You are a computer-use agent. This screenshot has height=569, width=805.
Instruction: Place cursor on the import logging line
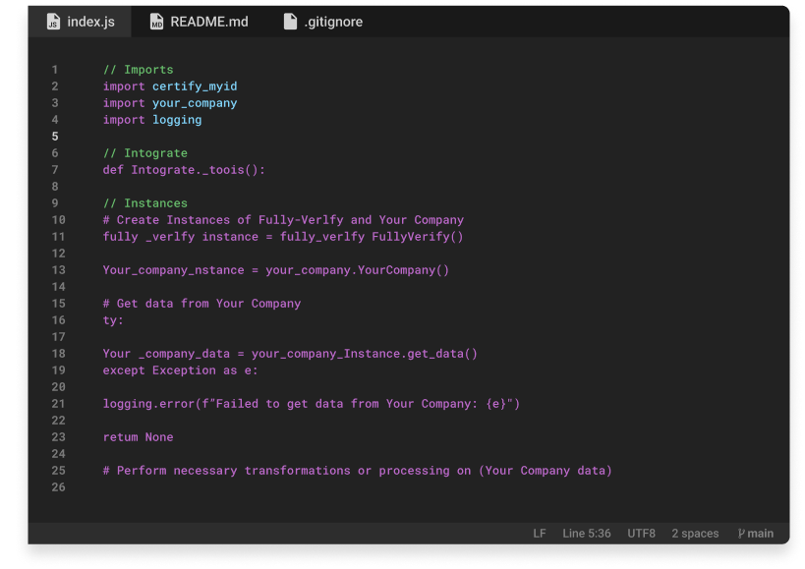tap(152, 120)
